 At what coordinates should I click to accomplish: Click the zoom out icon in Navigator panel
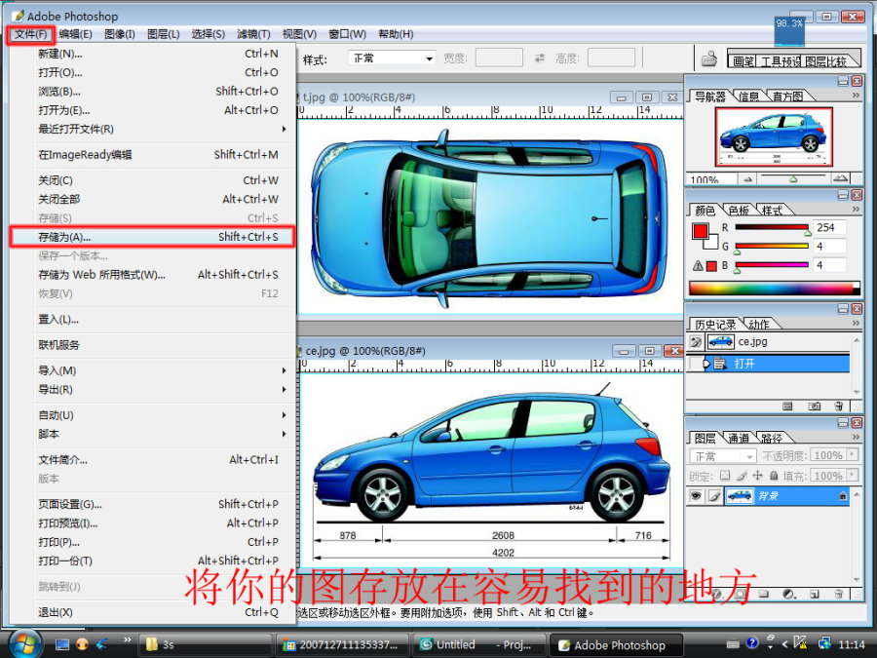click(x=747, y=179)
